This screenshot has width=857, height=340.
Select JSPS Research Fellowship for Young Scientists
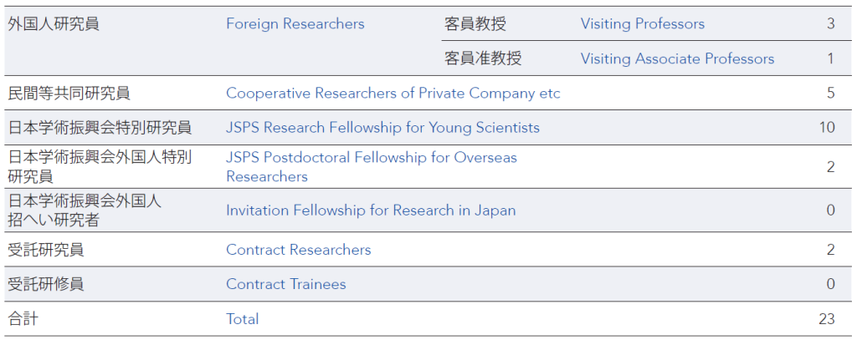(382, 128)
